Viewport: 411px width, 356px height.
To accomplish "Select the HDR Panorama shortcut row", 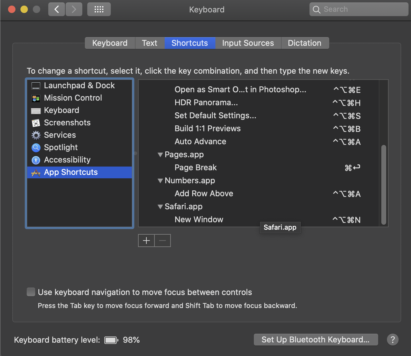I will pos(259,102).
